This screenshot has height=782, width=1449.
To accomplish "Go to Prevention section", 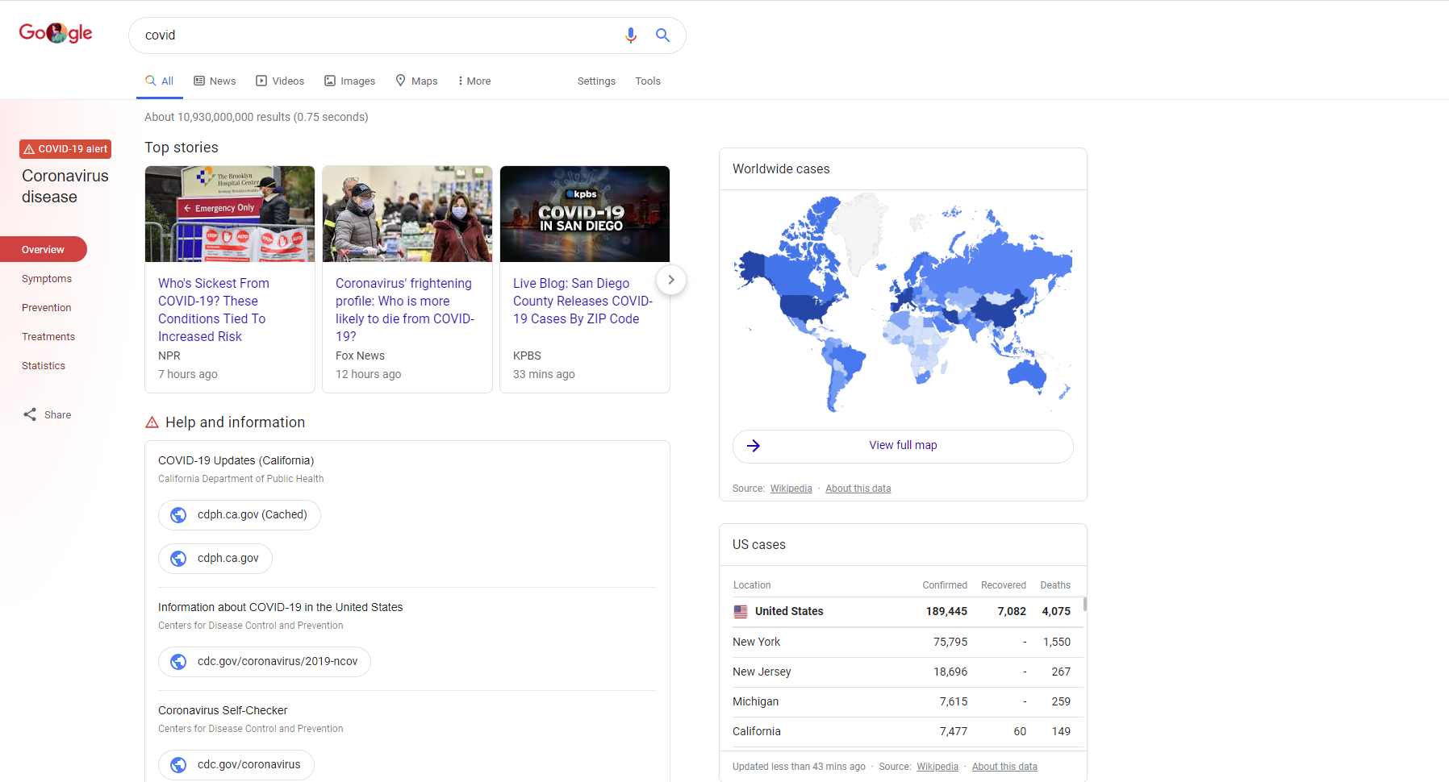I will (x=47, y=308).
